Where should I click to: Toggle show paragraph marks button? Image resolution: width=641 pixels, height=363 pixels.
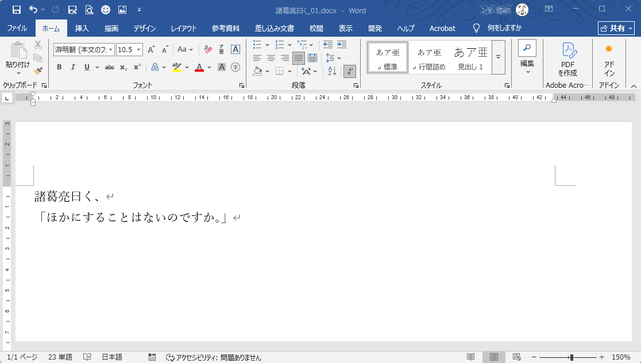(350, 72)
